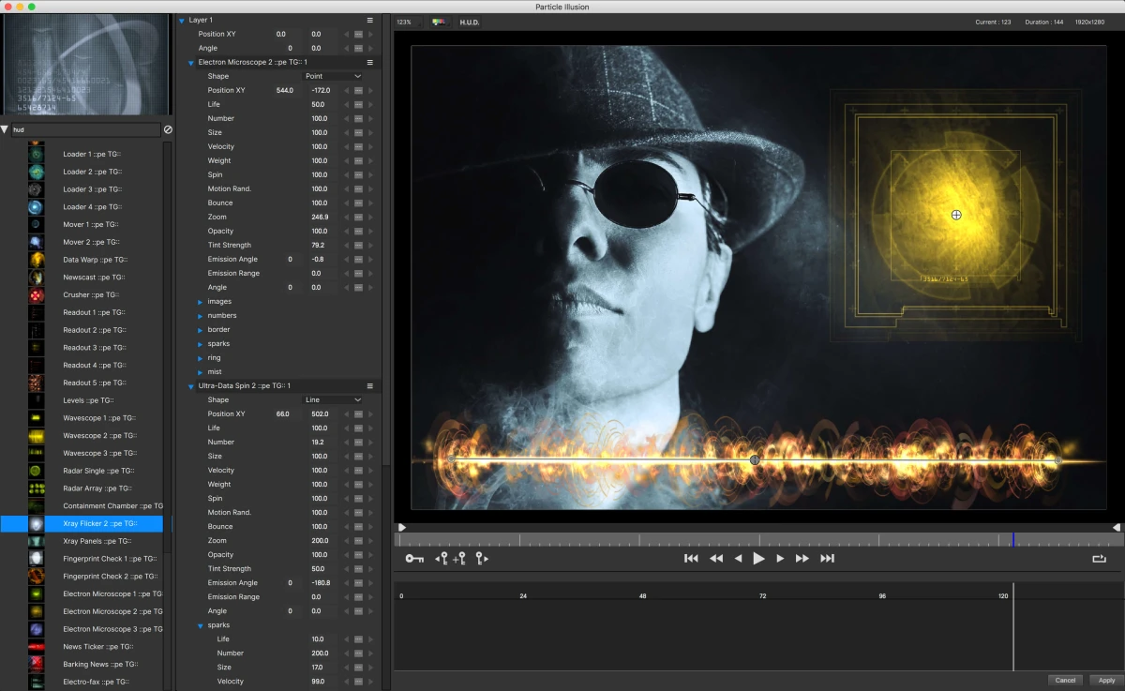1125x691 pixels.
Task: Expand the border particle group
Action: pyautogui.click(x=200, y=329)
